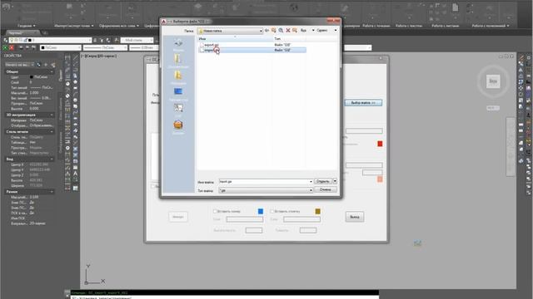Open the linetype 'ПоСлою' dropdown

click(x=105, y=48)
